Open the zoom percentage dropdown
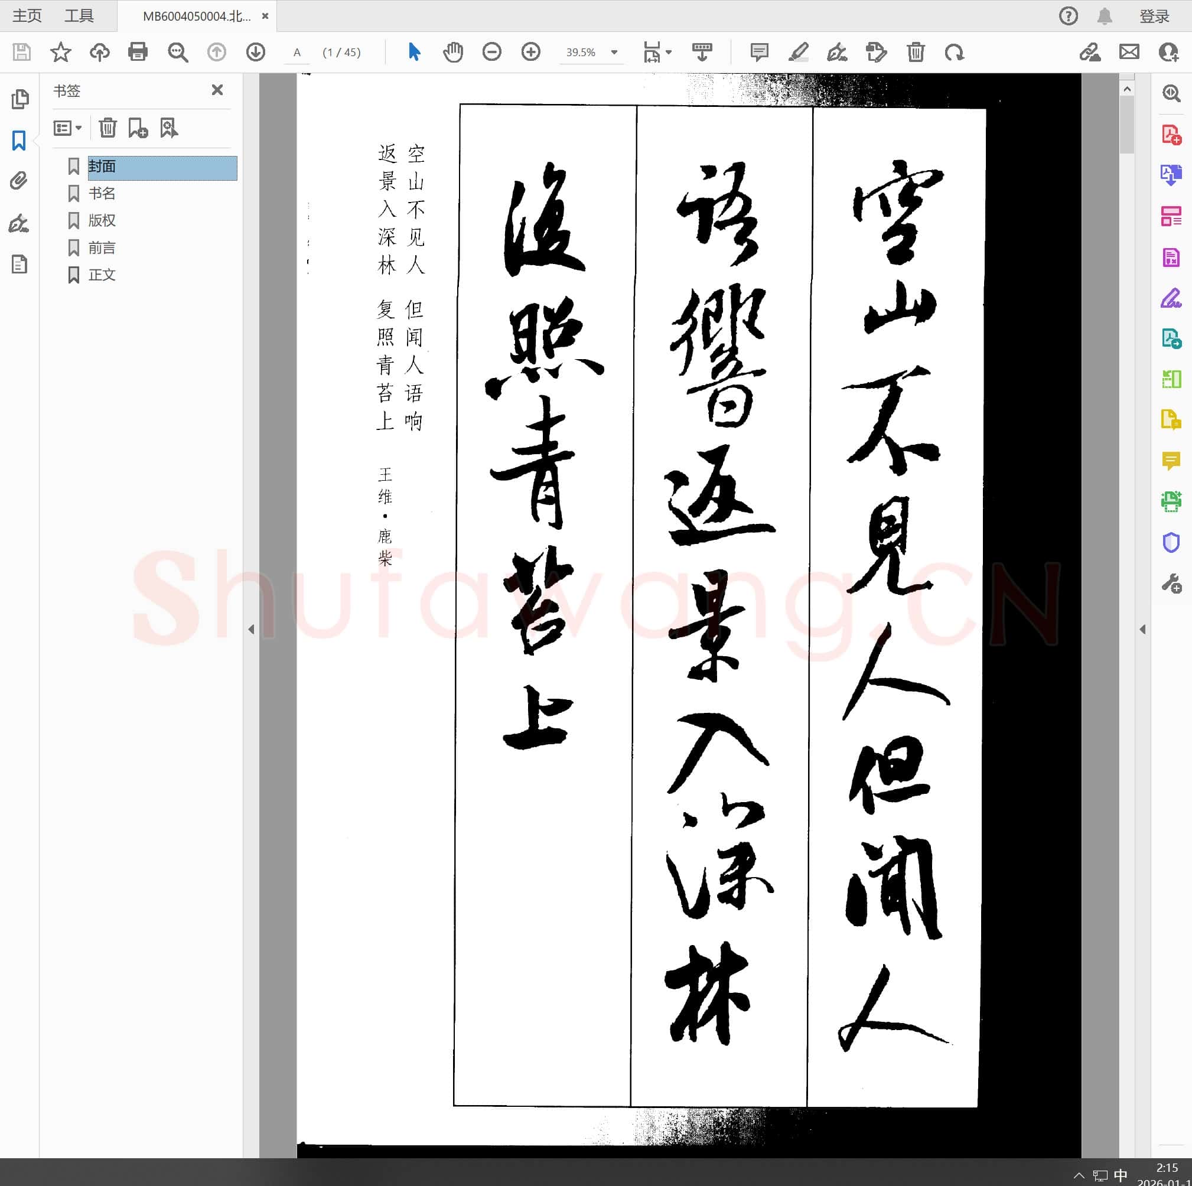1192x1186 pixels. (x=613, y=53)
